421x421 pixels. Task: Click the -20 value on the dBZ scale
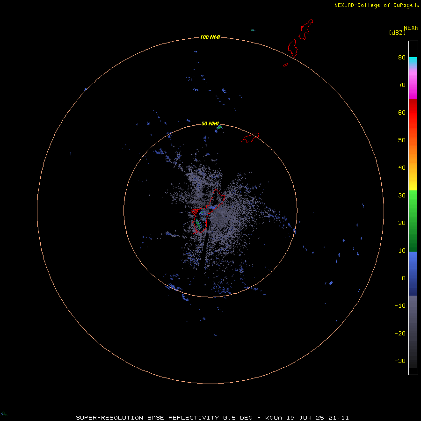click(400, 333)
